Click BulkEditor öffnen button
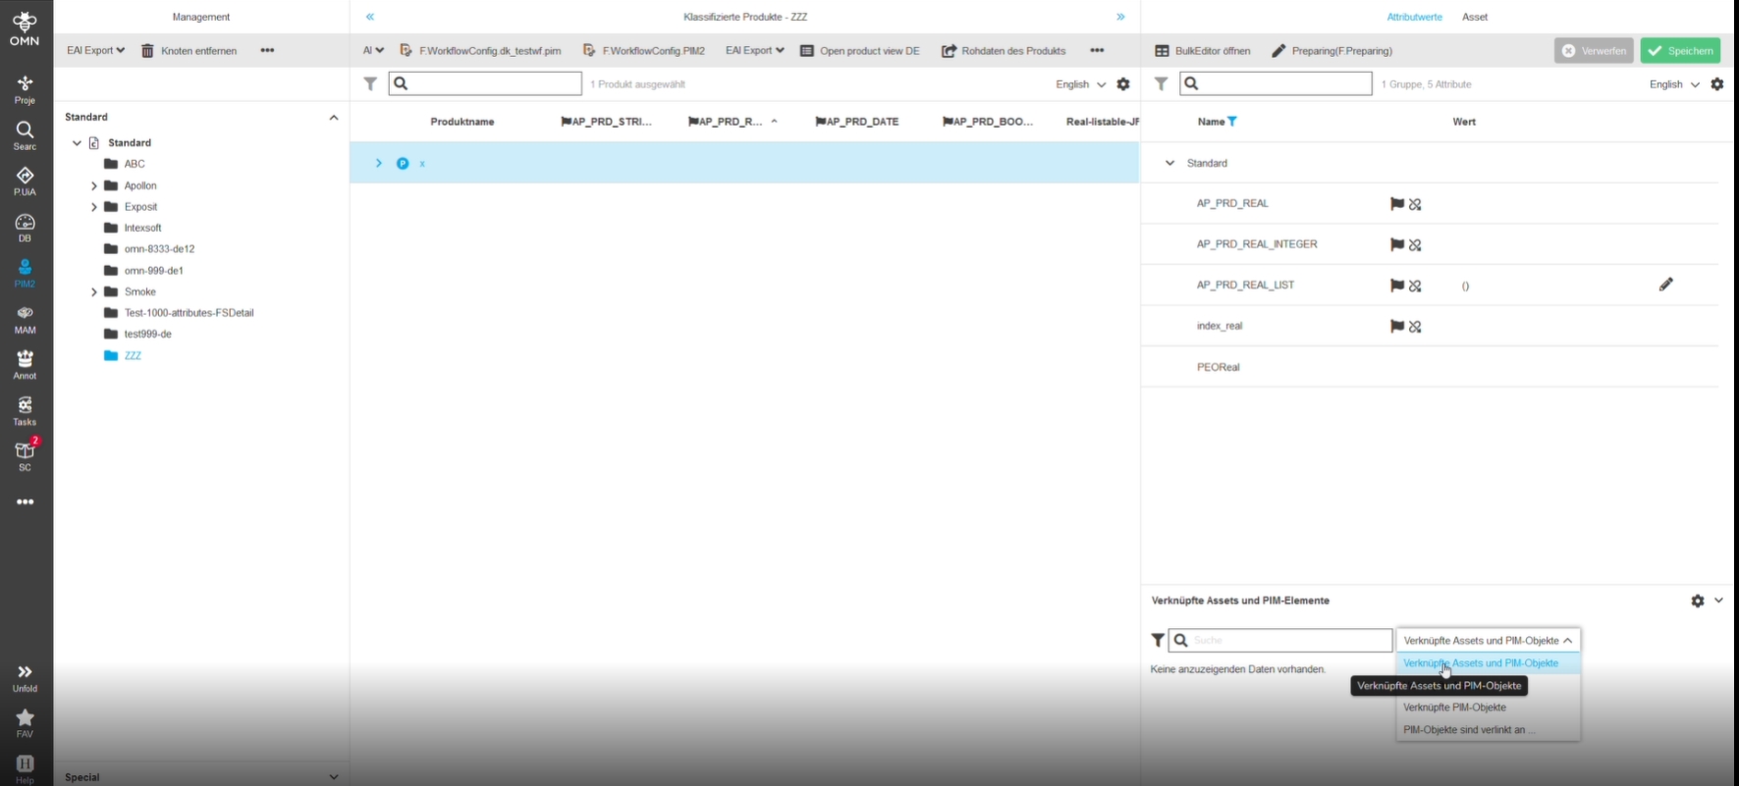Image resolution: width=1739 pixels, height=786 pixels. coord(1203,50)
